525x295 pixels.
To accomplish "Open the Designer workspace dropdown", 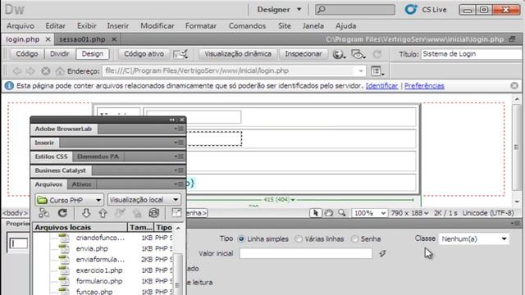I will [279, 10].
